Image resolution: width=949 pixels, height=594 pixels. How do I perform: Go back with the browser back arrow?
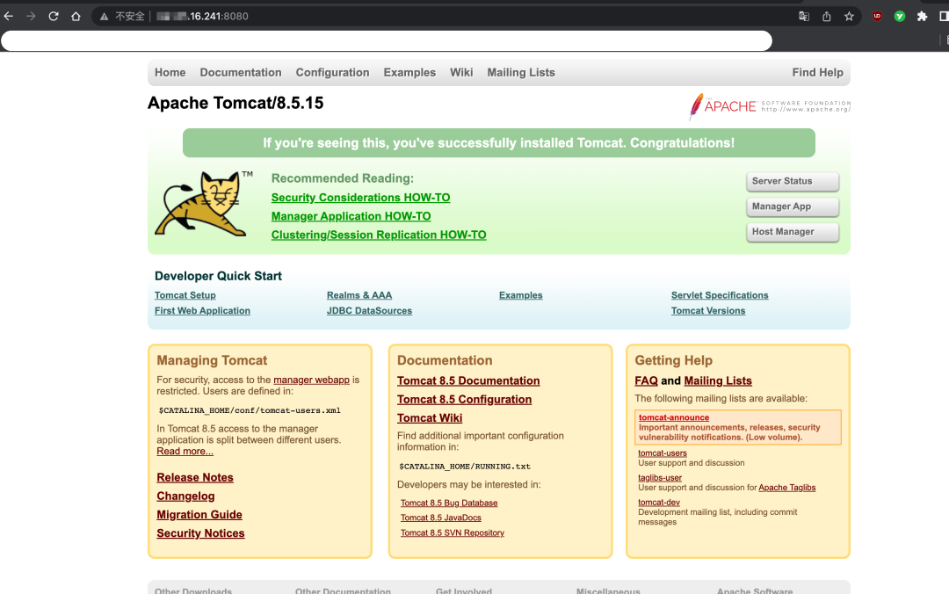tap(9, 17)
